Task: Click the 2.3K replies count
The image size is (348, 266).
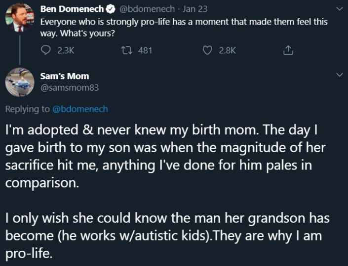Action: [66, 50]
